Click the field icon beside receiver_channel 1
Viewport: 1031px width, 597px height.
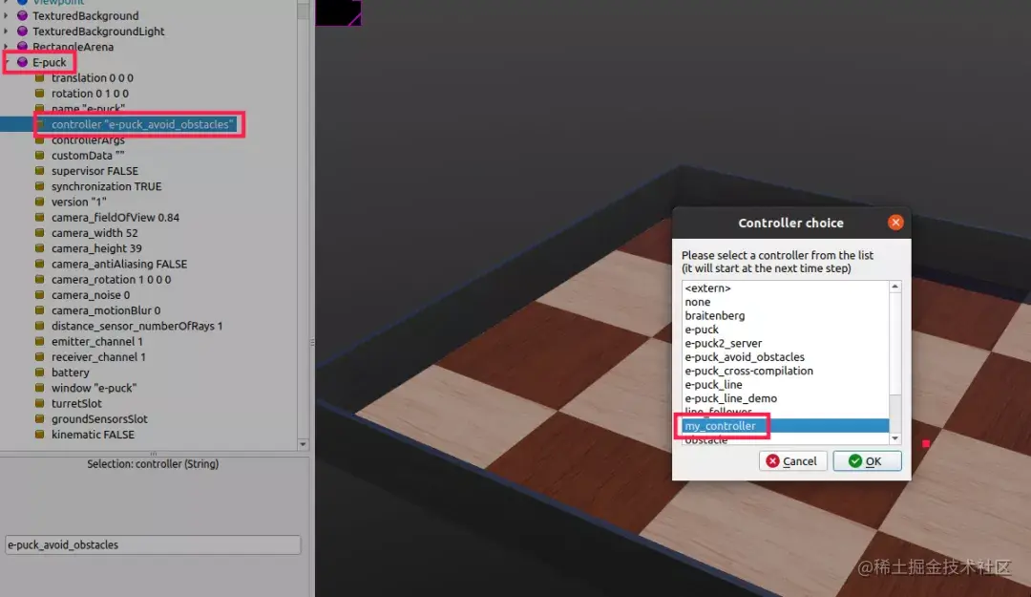[x=39, y=356]
